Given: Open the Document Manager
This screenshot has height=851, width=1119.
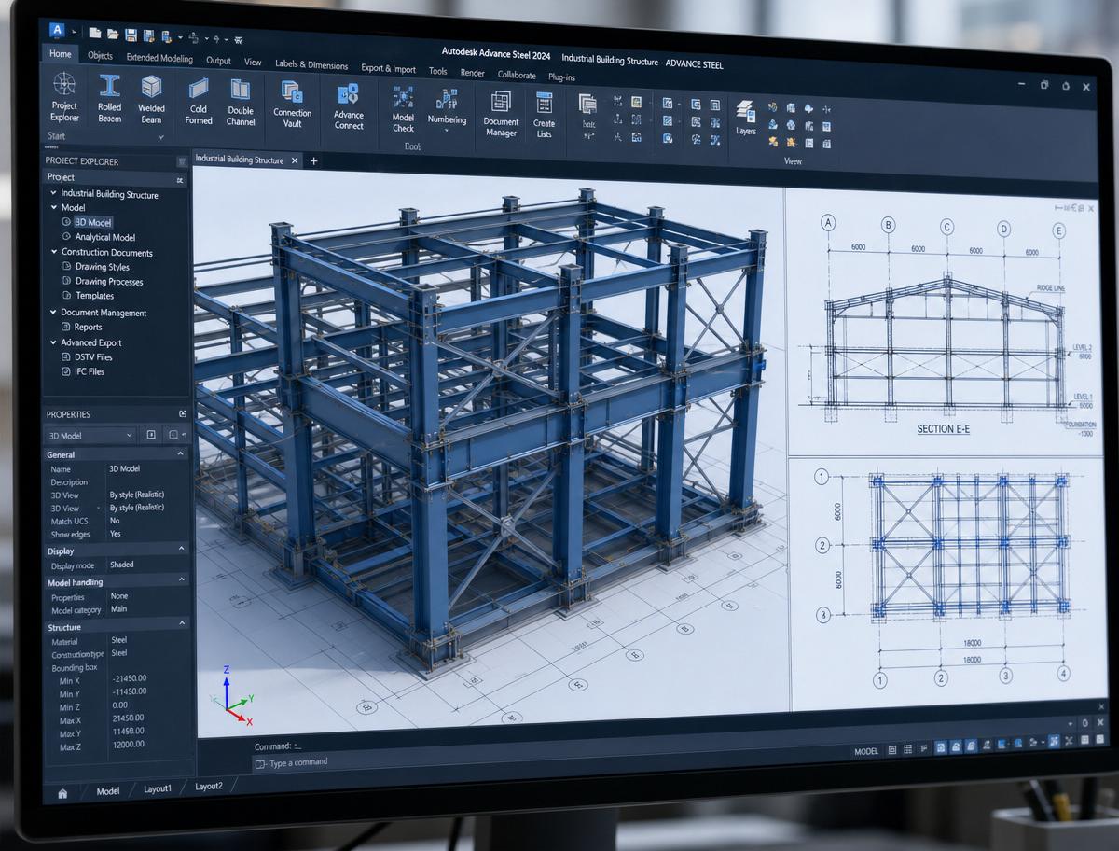Looking at the screenshot, I should click(x=501, y=114).
